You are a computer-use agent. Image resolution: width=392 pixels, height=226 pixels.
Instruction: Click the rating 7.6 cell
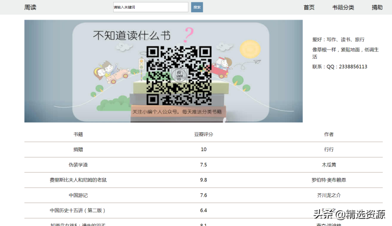pyautogui.click(x=203, y=195)
